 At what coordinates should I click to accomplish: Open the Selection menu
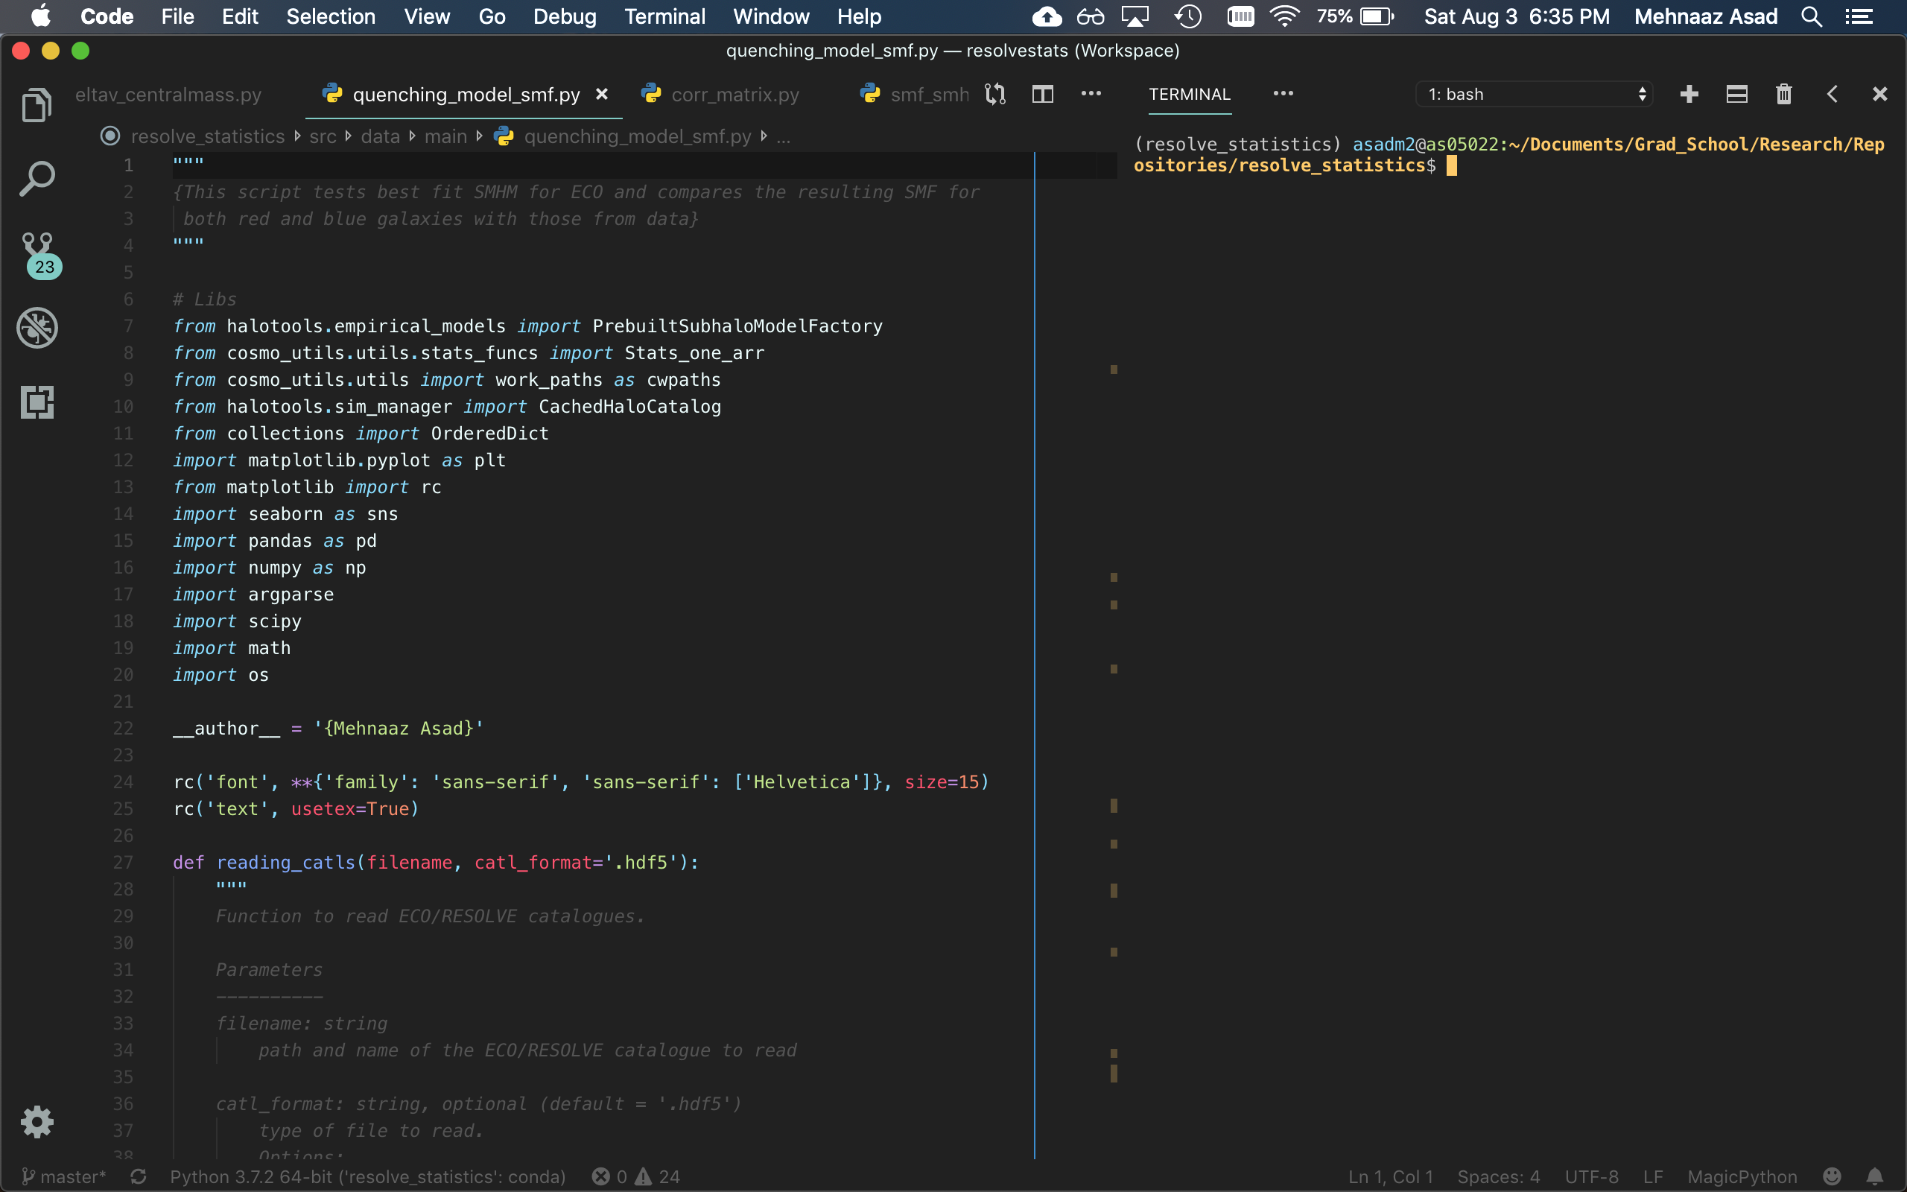(330, 16)
